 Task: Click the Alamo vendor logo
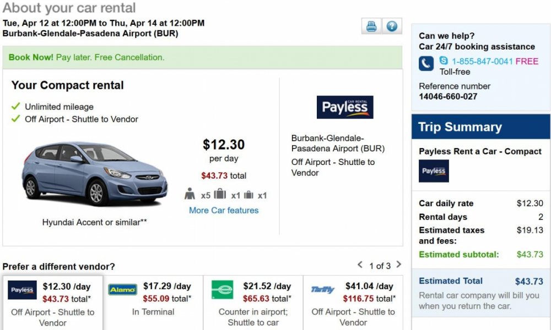tap(122, 289)
